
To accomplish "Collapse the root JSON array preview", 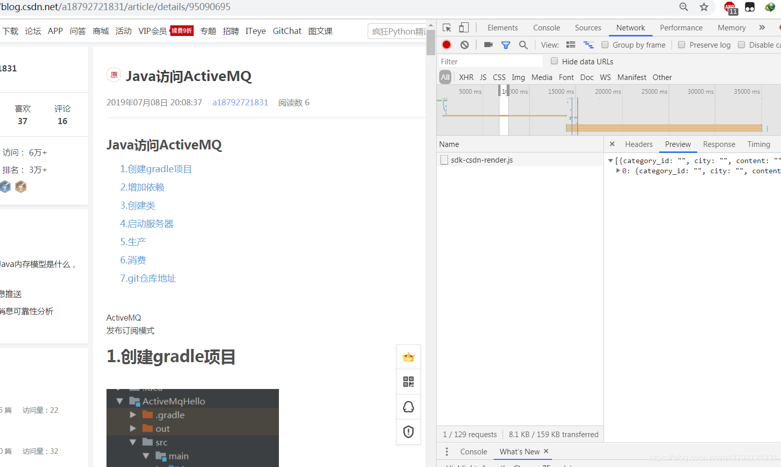I will click(x=610, y=161).
